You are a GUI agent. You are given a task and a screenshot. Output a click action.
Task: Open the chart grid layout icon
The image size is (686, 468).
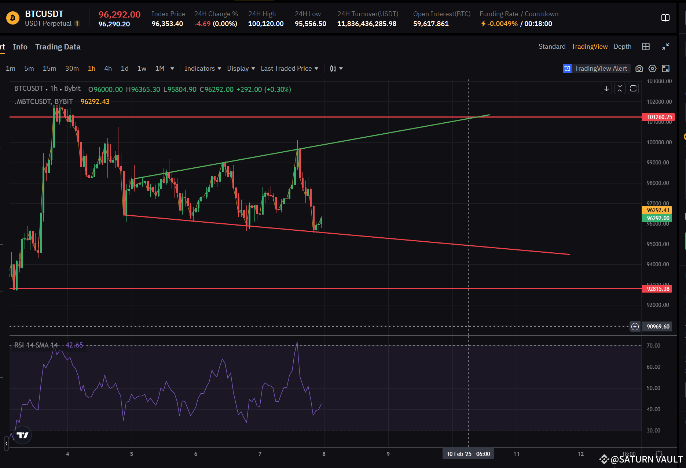tap(646, 47)
